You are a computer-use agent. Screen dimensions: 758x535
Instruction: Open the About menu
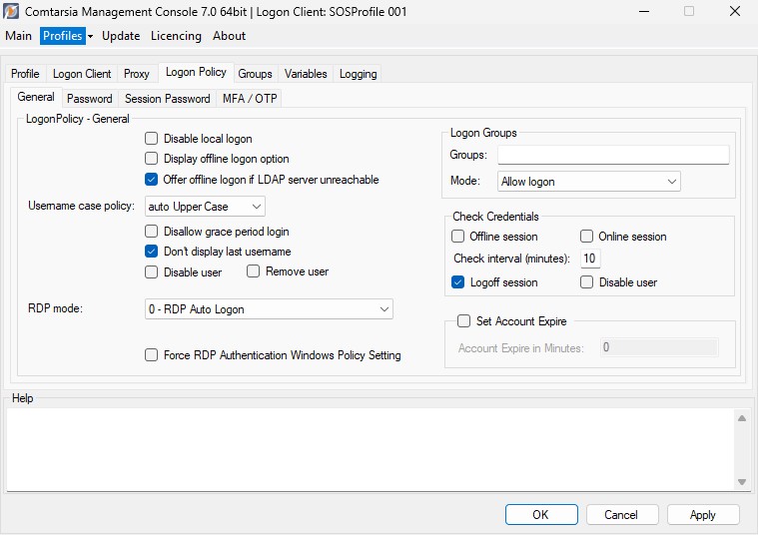coord(229,36)
